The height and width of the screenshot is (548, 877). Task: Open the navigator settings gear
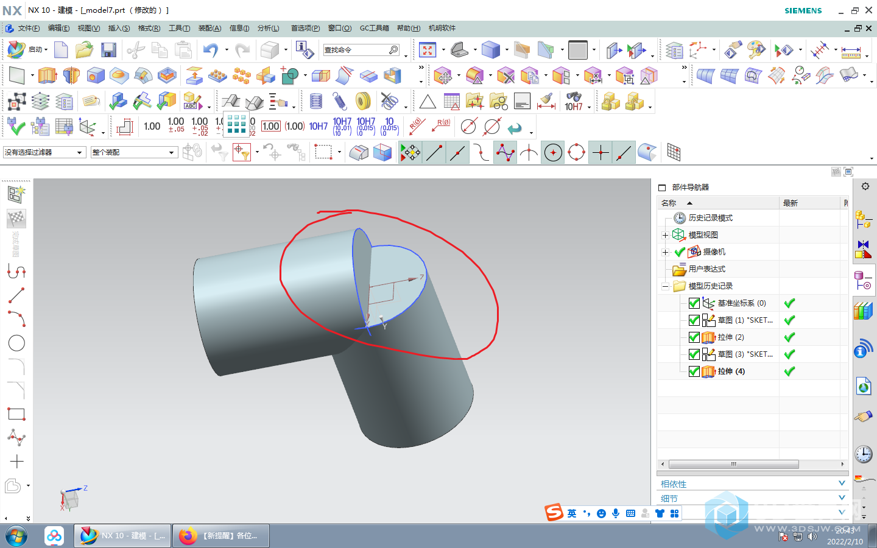click(865, 186)
